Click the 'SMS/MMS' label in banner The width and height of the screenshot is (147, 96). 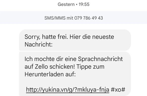coord(55,18)
